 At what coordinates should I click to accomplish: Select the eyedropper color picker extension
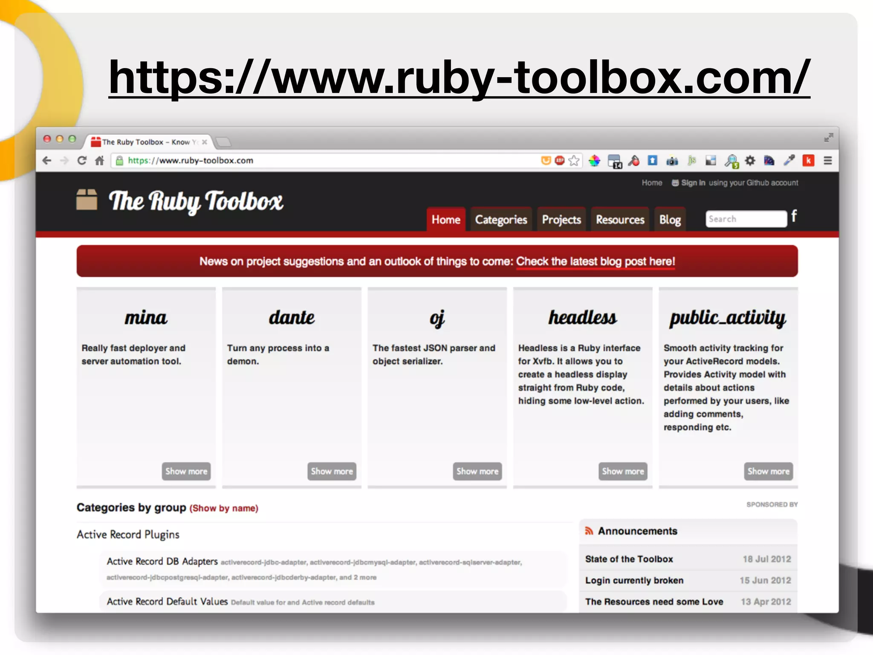coord(789,160)
